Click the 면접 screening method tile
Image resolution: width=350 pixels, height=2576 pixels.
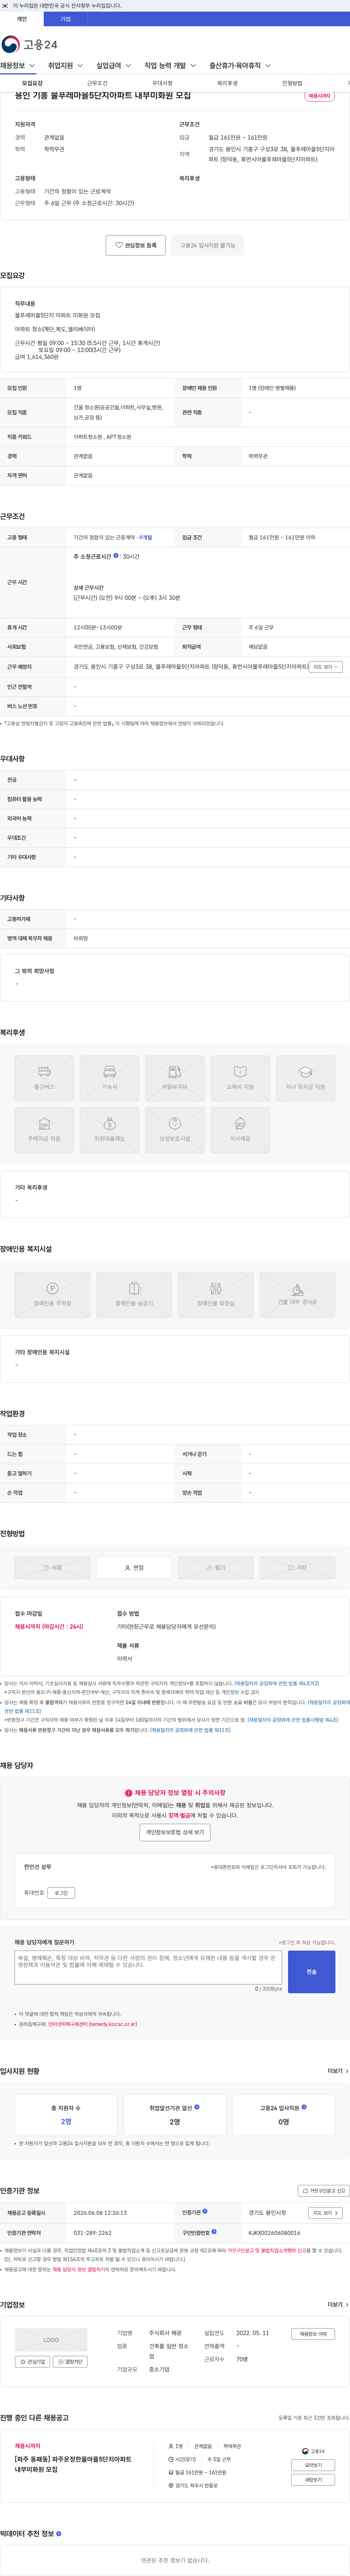(134, 1568)
